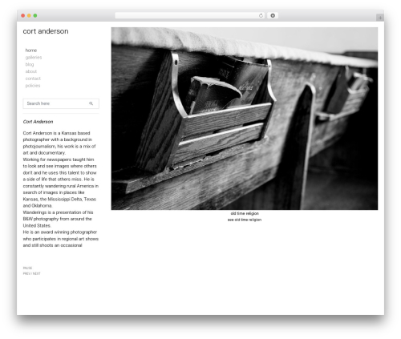View the policies page

tap(33, 86)
